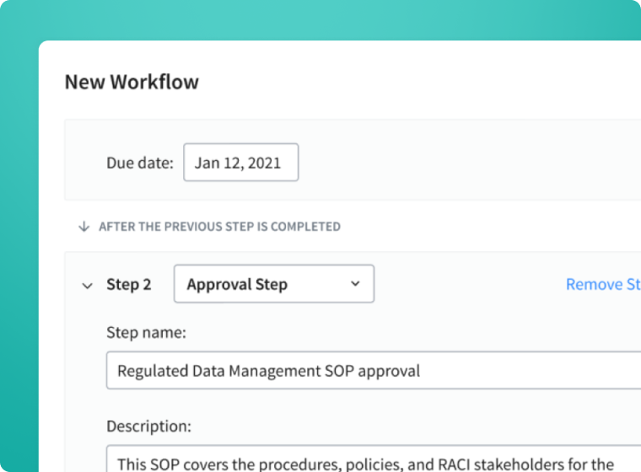Click the 'Regulated Data Management SOP approval' text
The image size is (641, 472).
(268, 370)
